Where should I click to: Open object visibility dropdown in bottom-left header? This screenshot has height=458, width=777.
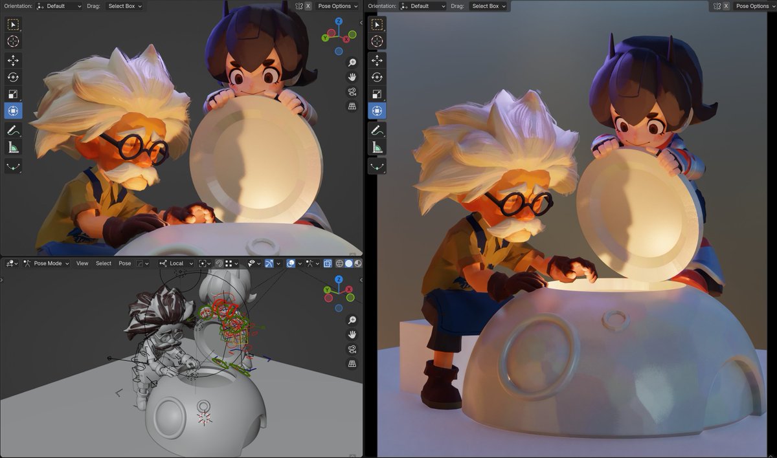pos(254,263)
